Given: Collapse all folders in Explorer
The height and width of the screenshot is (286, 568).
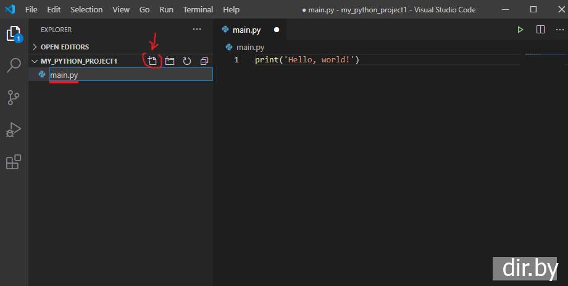Looking at the screenshot, I should 204,61.
